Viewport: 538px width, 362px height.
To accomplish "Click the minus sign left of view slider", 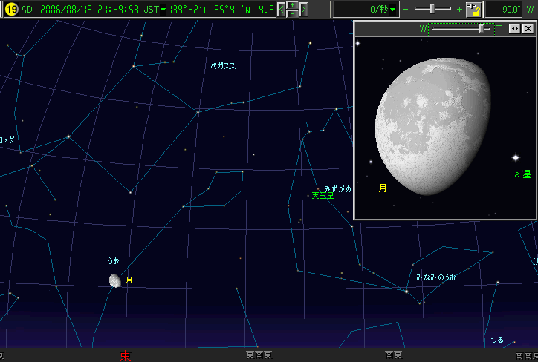I will [x=406, y=10].
